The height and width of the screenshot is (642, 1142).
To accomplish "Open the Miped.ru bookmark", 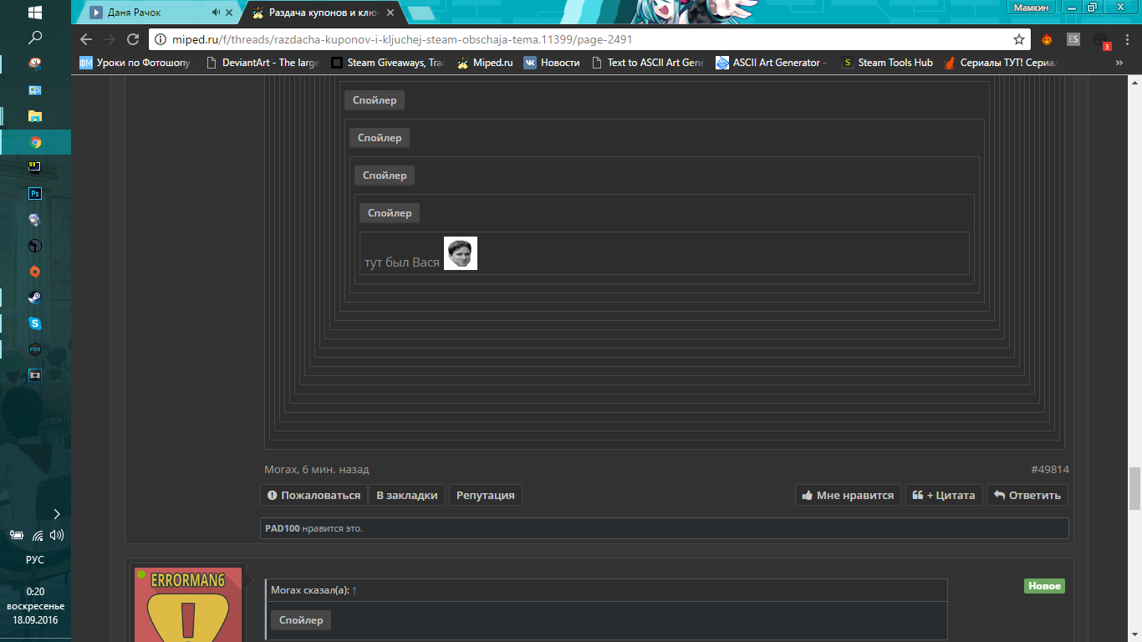I will [485, 63].
